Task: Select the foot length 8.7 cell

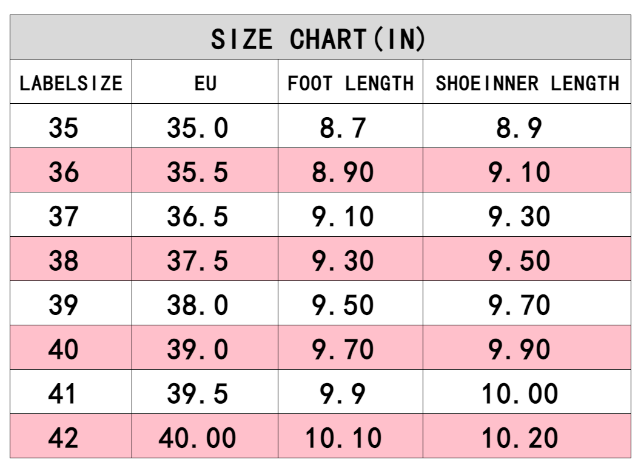Action: 343,127
